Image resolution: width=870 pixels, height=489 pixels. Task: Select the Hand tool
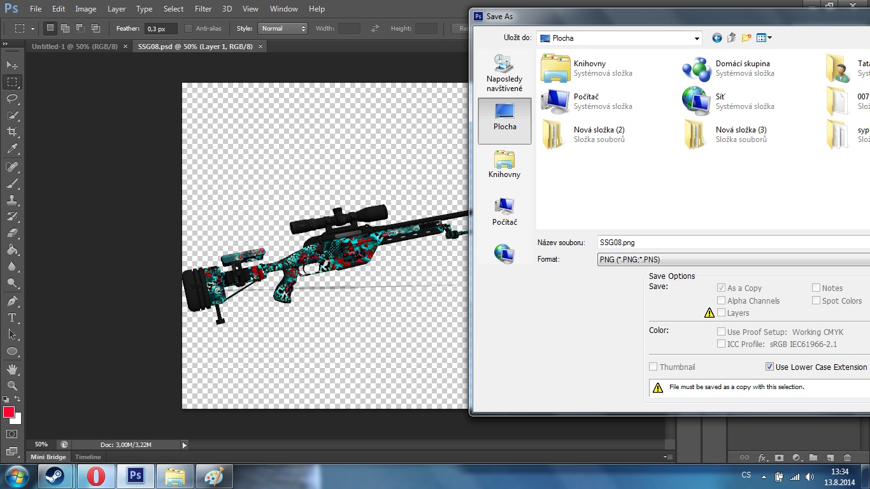[x=12, y=369]
